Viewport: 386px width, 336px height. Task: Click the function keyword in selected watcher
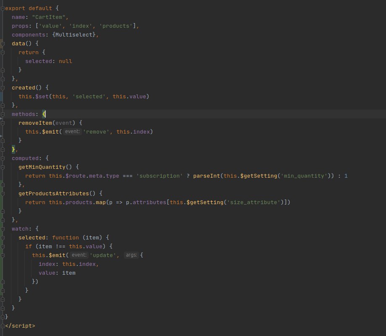pyautogui.click(x=66, y=238)
